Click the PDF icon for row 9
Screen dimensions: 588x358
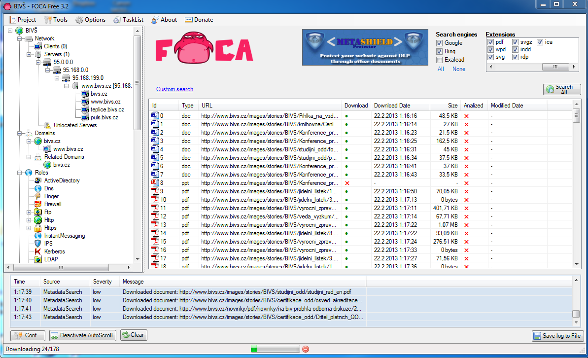pyautogui.click(x=155, y=191)
